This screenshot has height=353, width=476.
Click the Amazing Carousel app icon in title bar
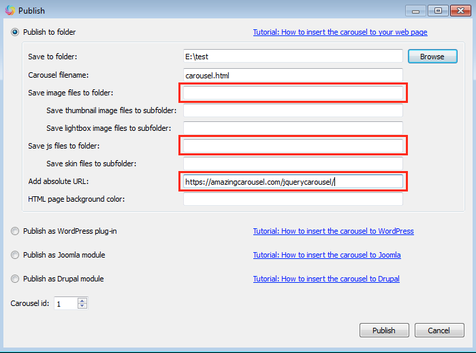point(9,10)
